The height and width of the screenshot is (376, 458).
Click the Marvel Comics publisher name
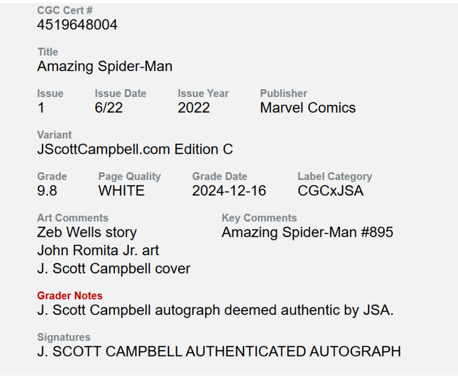tap(307, 108)
